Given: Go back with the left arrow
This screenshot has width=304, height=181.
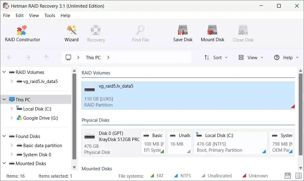Looking at the screenshot, I should (9, 57).
